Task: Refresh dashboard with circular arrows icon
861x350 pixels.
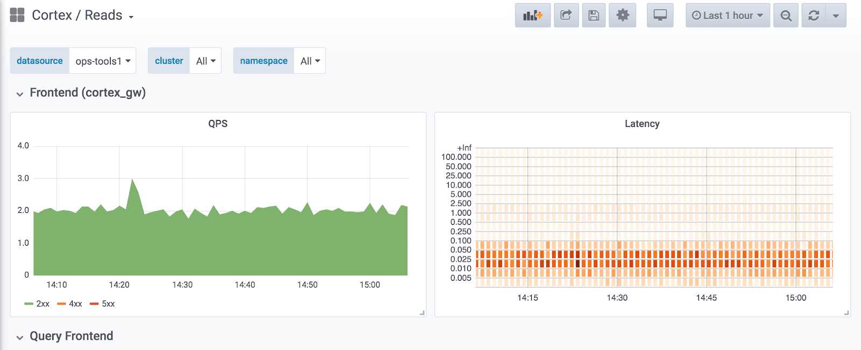Action: [x=814, y=16]
